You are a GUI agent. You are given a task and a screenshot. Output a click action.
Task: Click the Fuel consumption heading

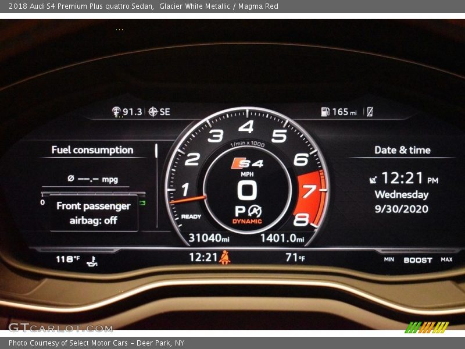tap(92, 150)
